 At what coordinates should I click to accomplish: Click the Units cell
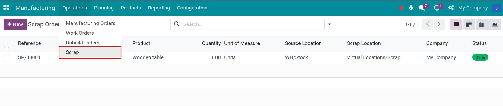(x=230, y=57)
